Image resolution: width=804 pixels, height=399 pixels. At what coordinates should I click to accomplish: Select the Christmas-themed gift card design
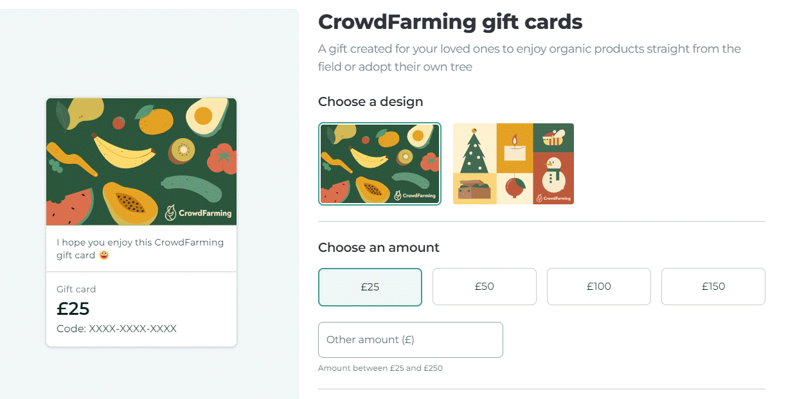pos(514,164)
